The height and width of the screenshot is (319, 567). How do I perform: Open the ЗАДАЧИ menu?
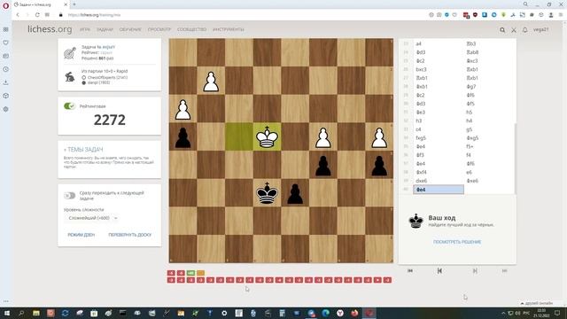click(105, 29)
